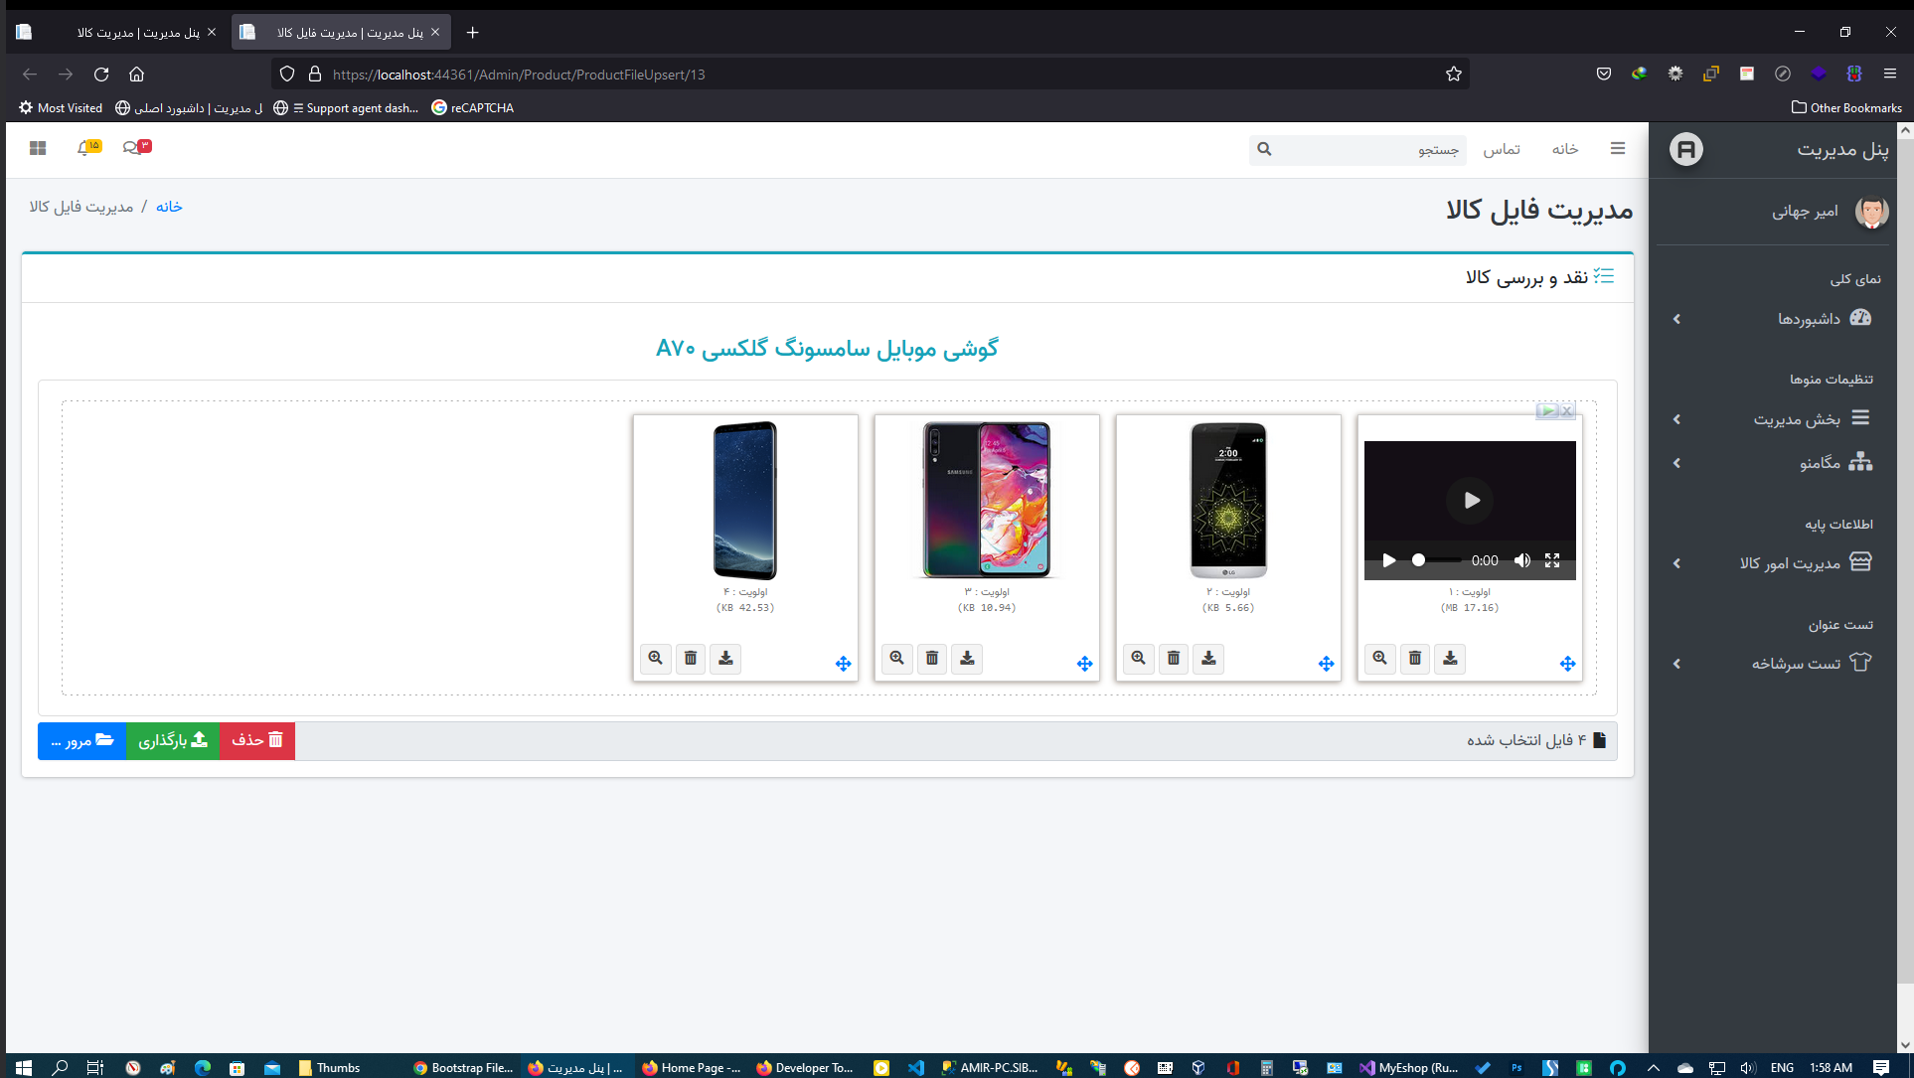Select the active مدیریت فایل کالا tab

[342, 33]
